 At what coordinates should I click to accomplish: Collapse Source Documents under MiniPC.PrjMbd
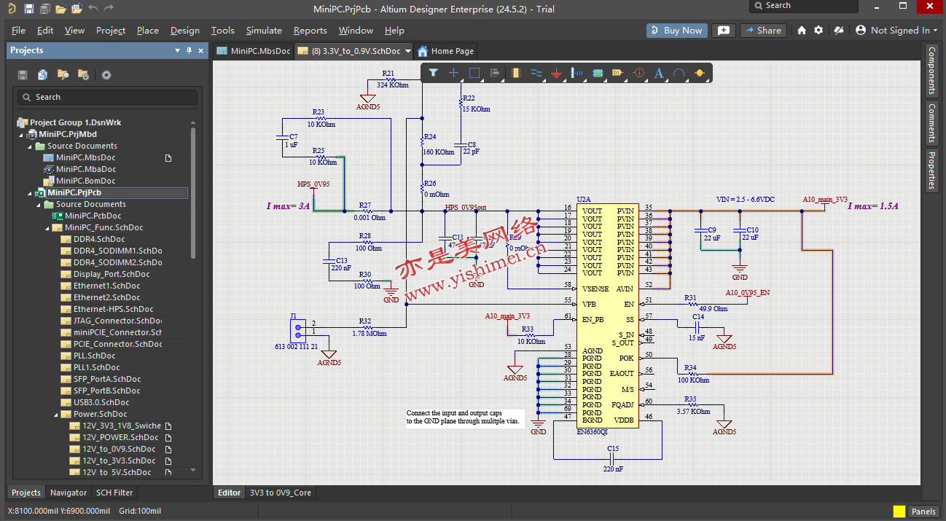30,146
